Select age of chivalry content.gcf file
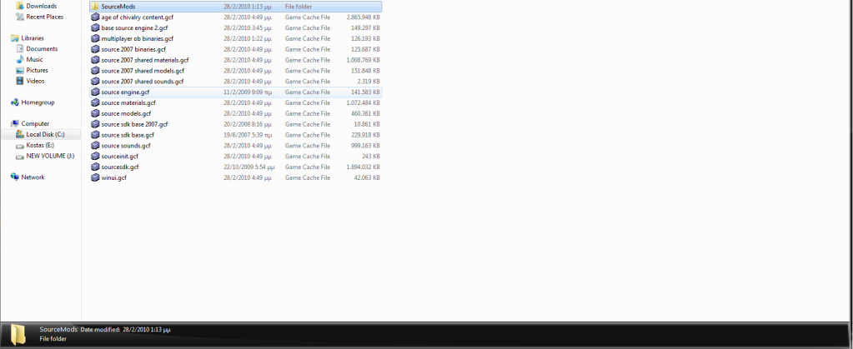Screen dimensions: 853x349 point(138,17)
